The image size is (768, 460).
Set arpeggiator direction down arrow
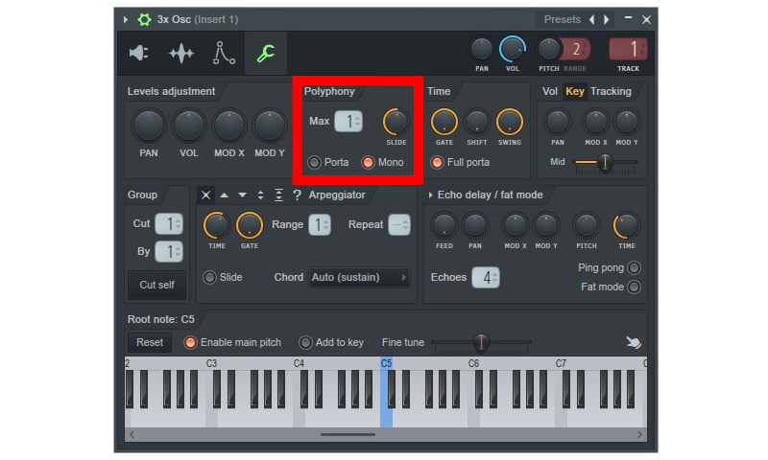click(x=242, y=195)
